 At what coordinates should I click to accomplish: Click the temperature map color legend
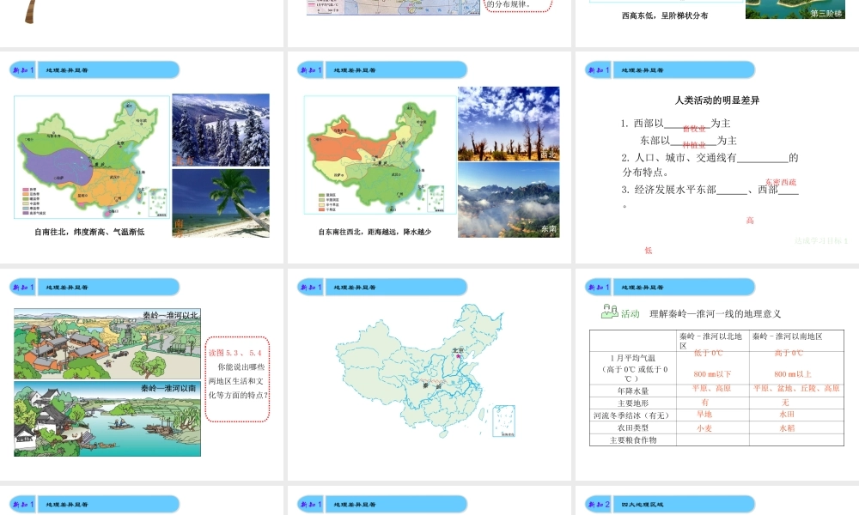pyautogui.click(x=34, y=201)
